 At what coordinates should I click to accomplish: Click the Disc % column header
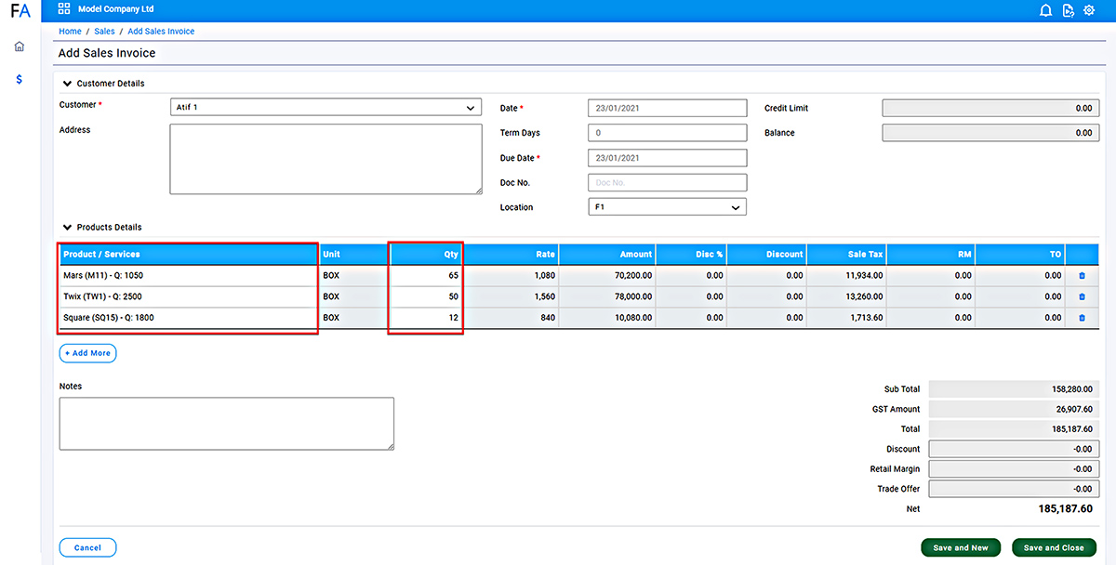(692, 255)
